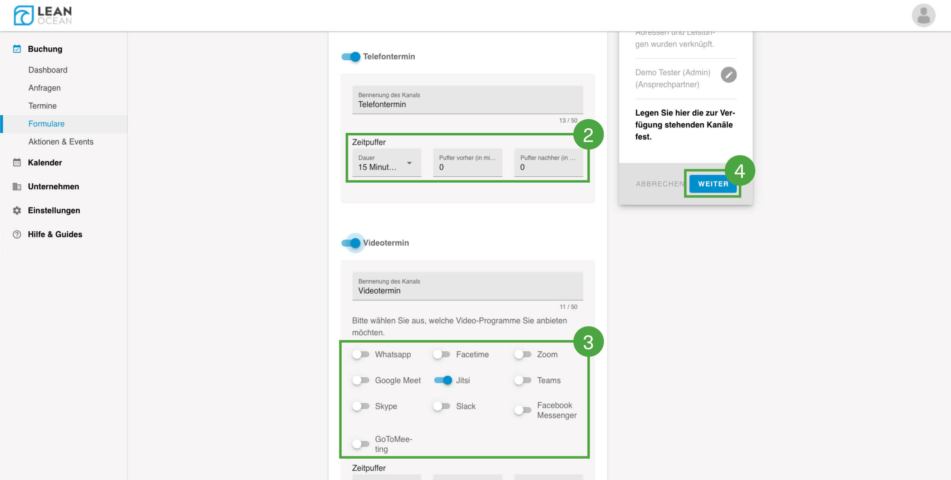Open the Dauer duration dropdown
The height and width of the screenshot is (480, 951).
point(386,163)
